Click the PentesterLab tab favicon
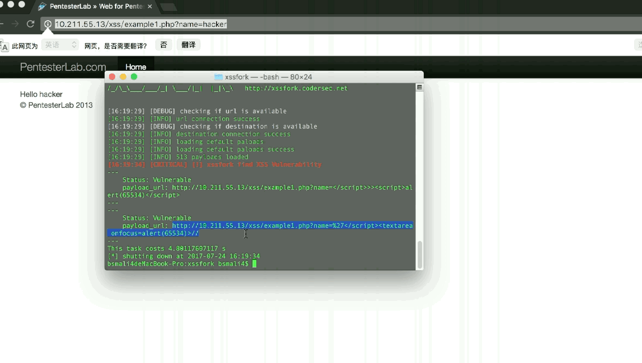The height and width of the screenshot is (363, 642). click(42, 7)
